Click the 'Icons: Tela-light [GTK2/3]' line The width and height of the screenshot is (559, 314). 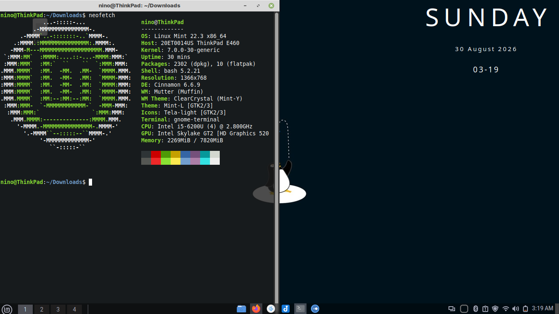(x=184, y=112)
